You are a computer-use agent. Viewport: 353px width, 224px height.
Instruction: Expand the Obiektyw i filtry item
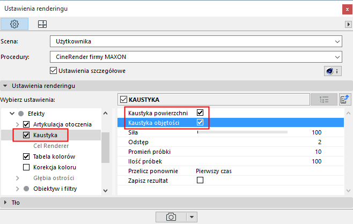(x=18, y=189)
